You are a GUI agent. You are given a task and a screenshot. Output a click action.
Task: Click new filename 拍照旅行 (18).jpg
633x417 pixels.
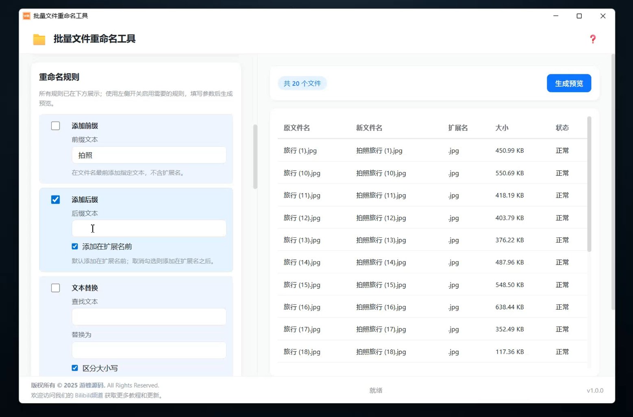pos(381,352)
